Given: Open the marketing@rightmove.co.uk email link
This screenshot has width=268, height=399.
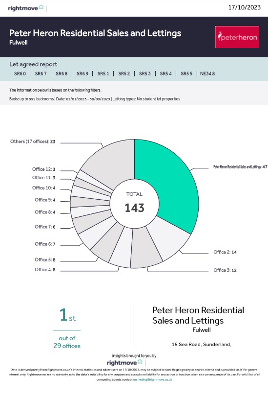Looking at the screenshot, I should pos(152,379).
